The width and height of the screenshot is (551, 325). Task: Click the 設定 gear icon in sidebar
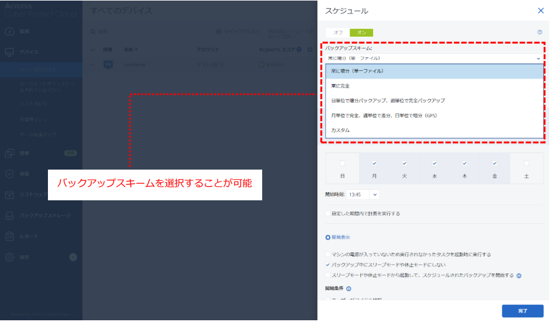pyautogui.click(x=9, y=257)
